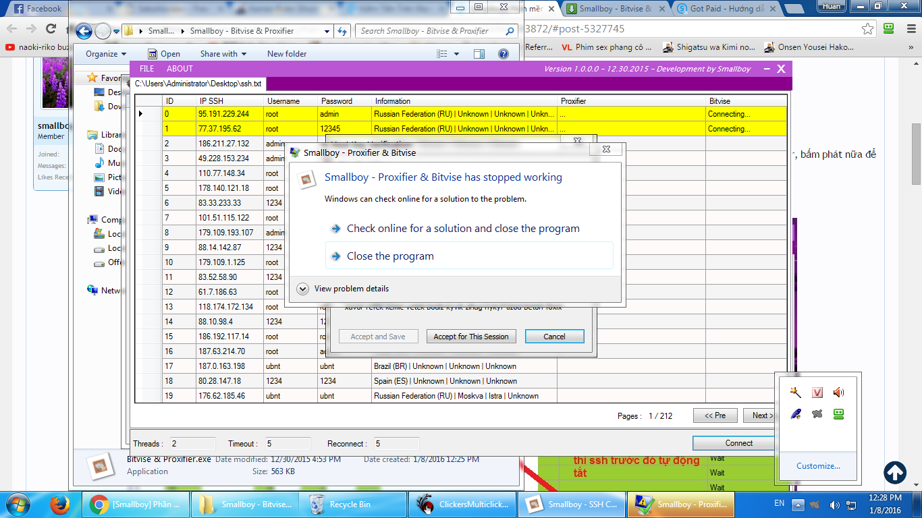Expand the view options dropdown arrow in Explorer
The height and width of the screenshot is (518, 922).
[x=456, y=54]
